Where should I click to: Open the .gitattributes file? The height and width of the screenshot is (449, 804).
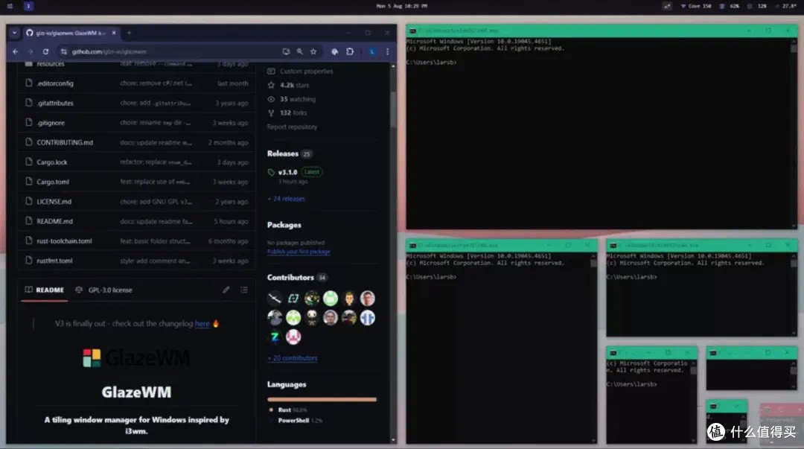55,104
